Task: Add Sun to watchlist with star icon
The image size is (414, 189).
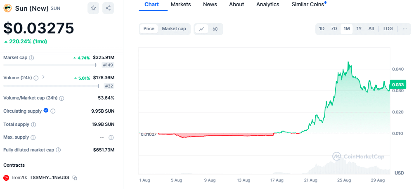Action: [x=93, y=8]
